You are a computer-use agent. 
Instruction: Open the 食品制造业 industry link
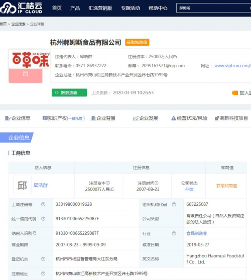pos(197,233)
